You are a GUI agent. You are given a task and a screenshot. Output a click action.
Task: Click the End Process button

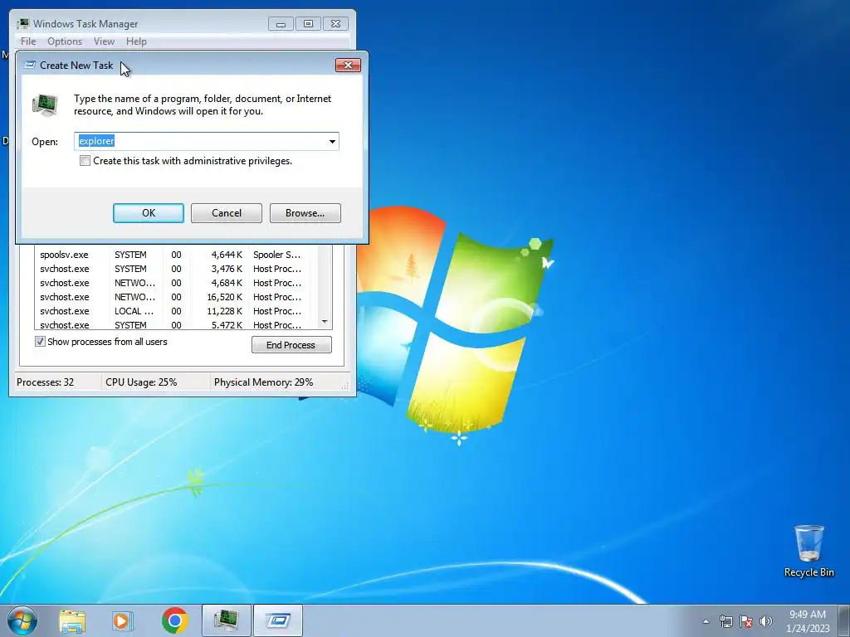click(291, 345)
